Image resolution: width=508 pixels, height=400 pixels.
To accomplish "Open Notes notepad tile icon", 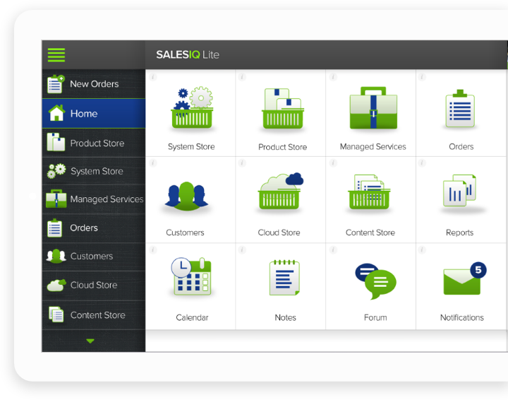I will pos(285,278).
